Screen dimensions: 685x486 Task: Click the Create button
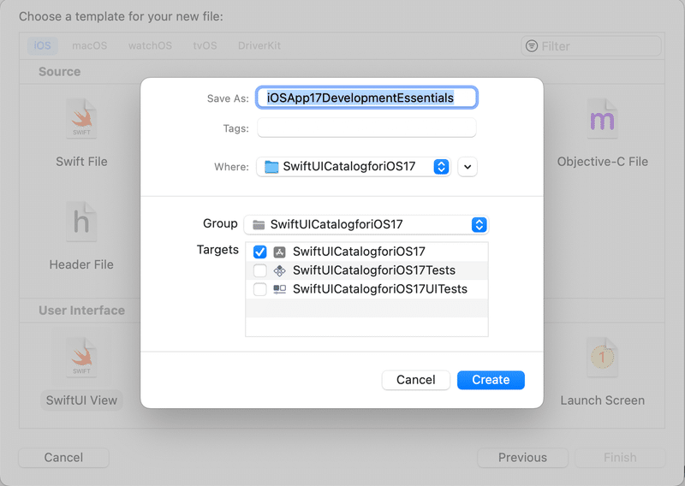tap(491, 380)
